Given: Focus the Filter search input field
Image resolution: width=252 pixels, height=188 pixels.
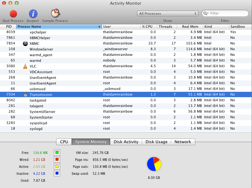Looking at the screenshot, I should click(x=225, y=13).
